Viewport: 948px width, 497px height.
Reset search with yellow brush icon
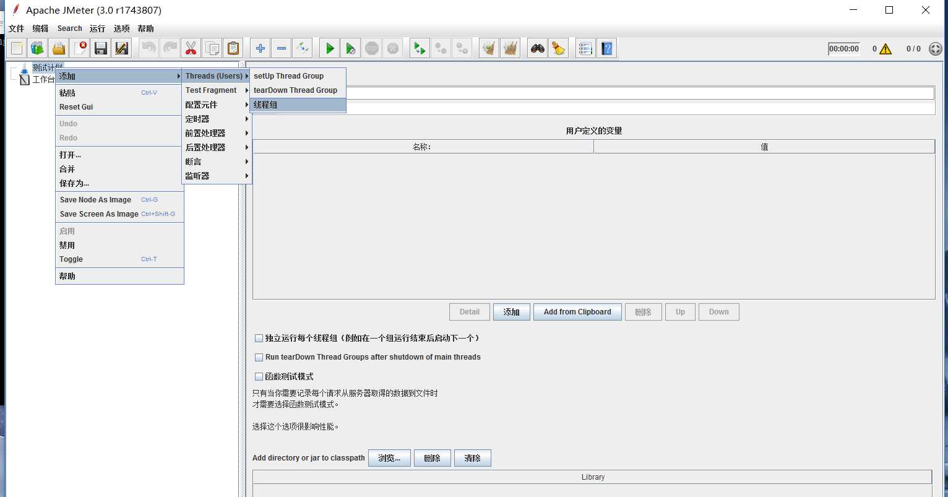[x=559, y=48]
